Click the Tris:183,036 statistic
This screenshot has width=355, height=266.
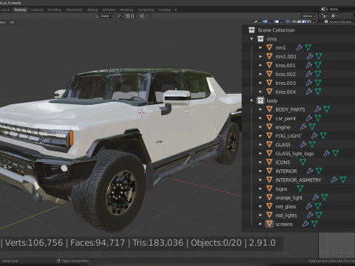click(158, 243)
